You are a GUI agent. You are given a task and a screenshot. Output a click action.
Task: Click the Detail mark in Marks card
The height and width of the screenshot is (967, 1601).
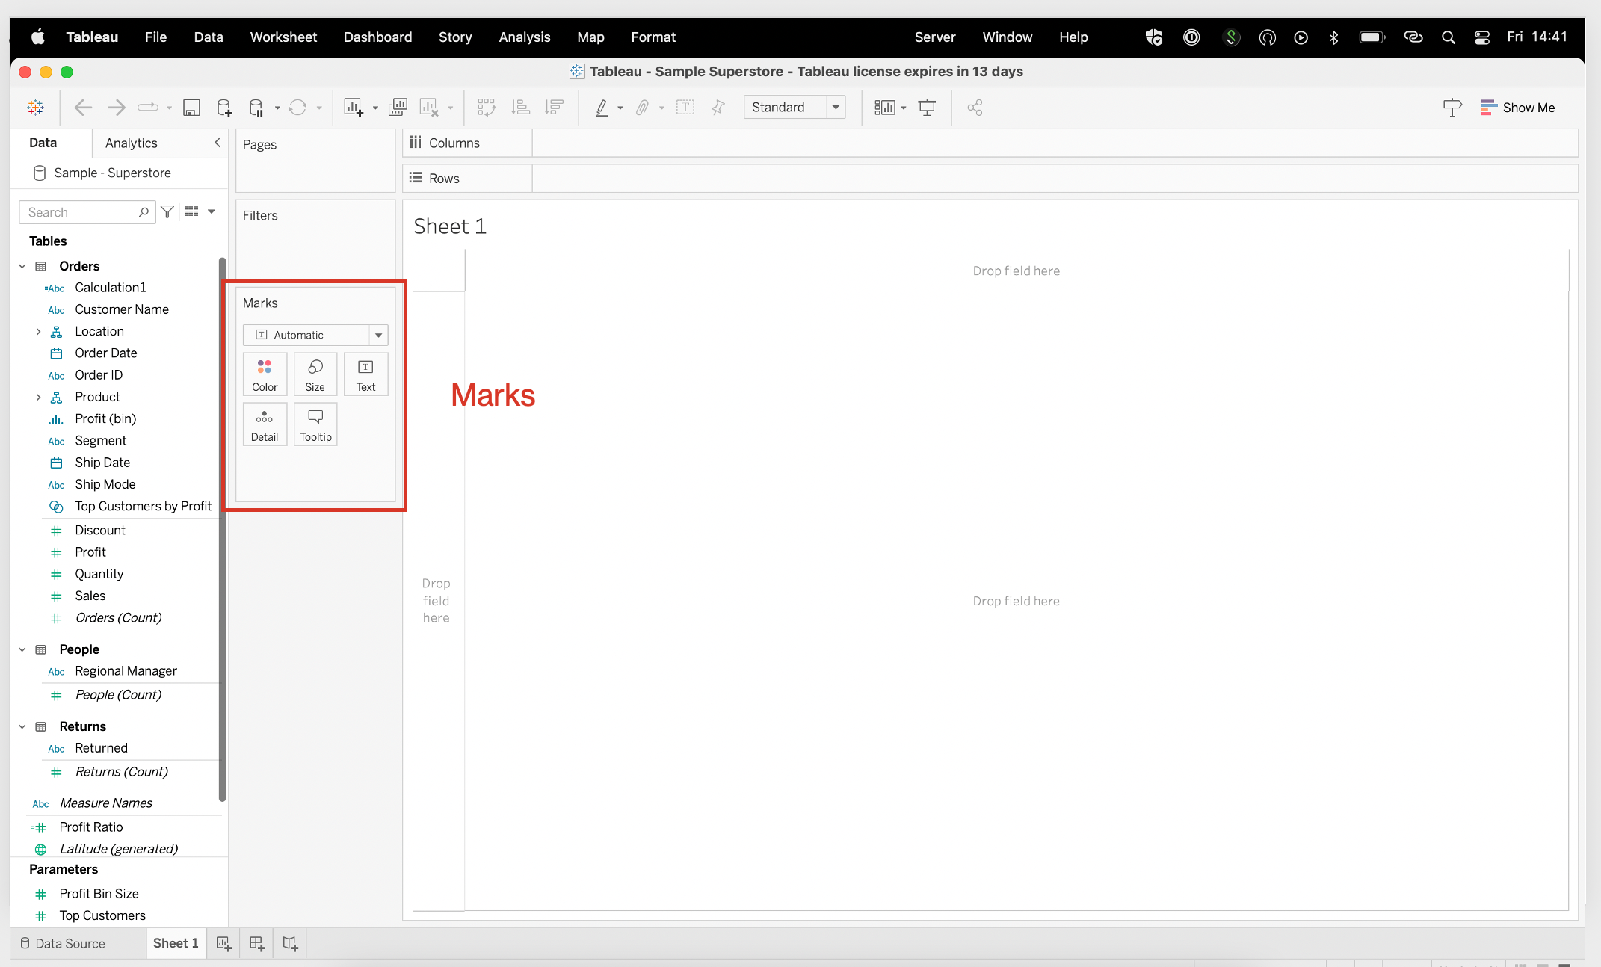(x=264, y=424)
